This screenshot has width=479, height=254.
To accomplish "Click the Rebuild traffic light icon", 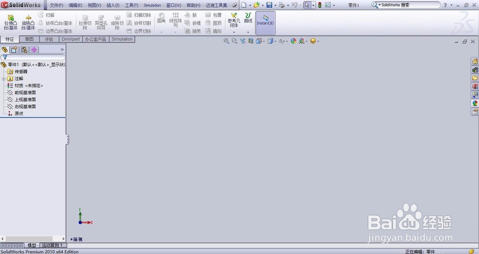I will [x=319, y=5].
